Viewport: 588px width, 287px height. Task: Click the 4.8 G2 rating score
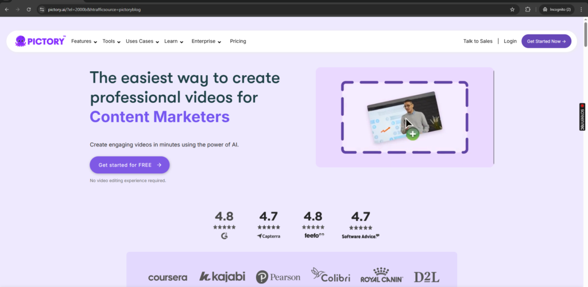[225, 216]
